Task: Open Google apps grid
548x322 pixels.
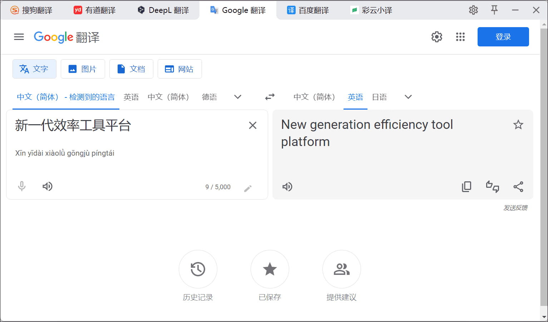Action: coord(460,37)
